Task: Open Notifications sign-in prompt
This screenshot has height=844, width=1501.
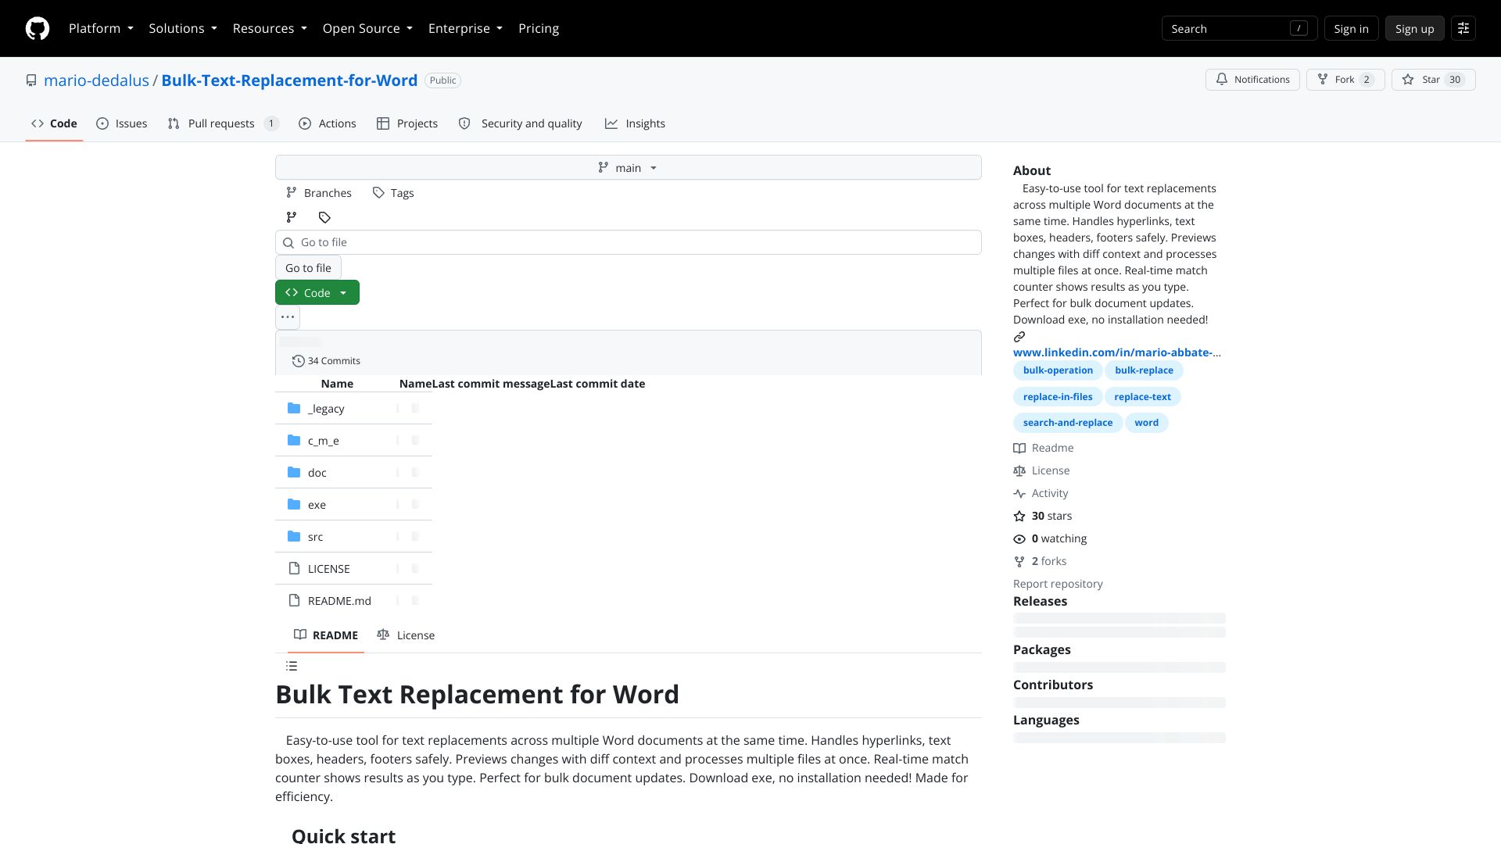Action: click(1252, 80)
